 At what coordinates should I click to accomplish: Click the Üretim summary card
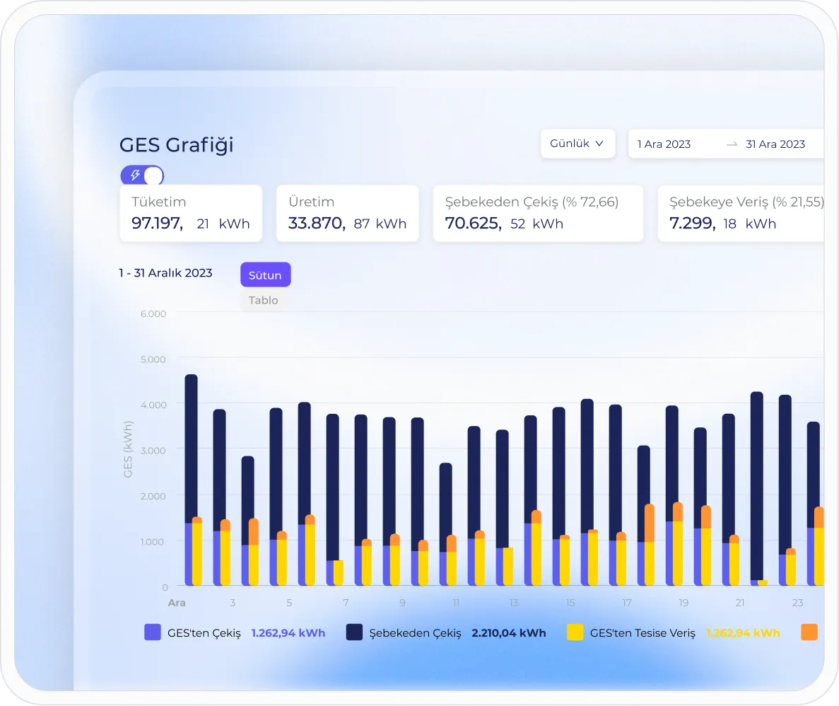[347, 213]
